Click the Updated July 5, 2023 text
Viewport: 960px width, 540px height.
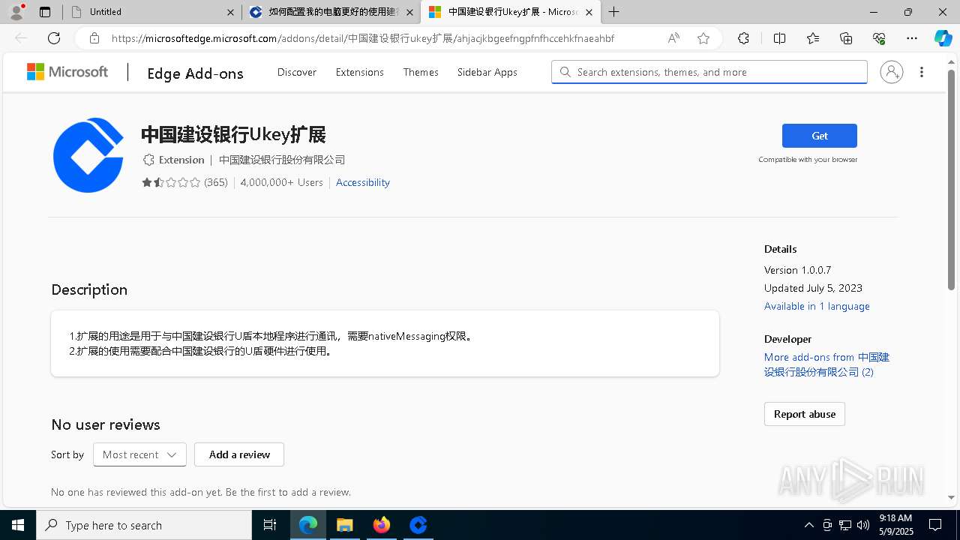(x=813, y=288)
